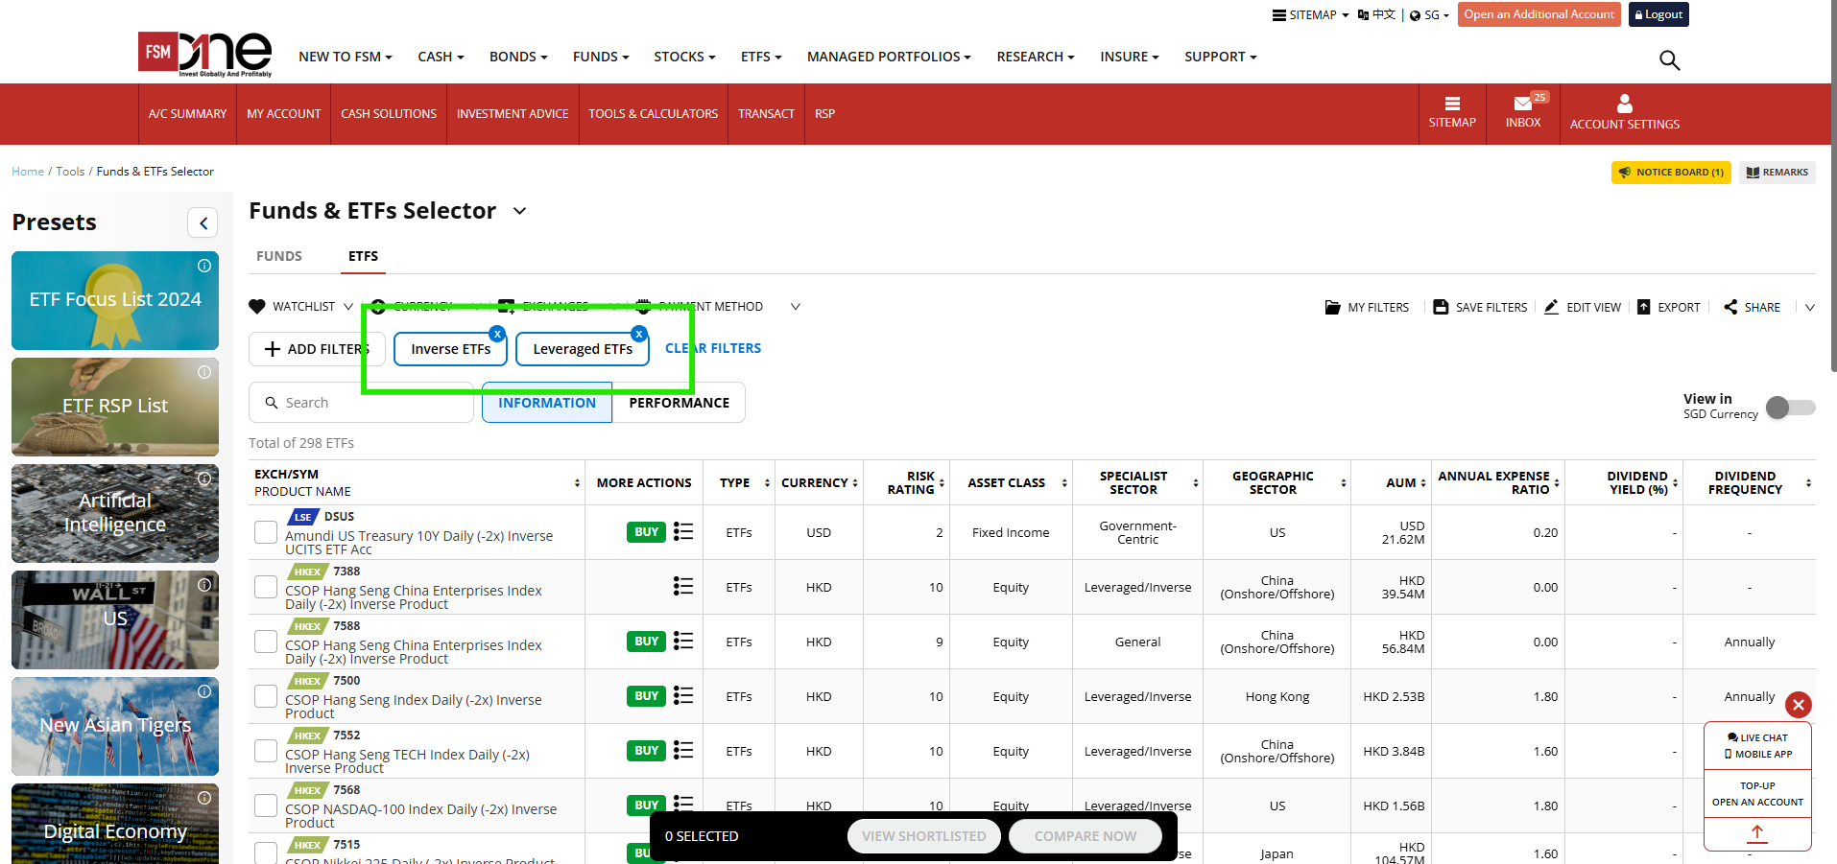Open the ETFS top navigation menu
This screenshot has height=864, width=1837.
click(x=760, y=57)
